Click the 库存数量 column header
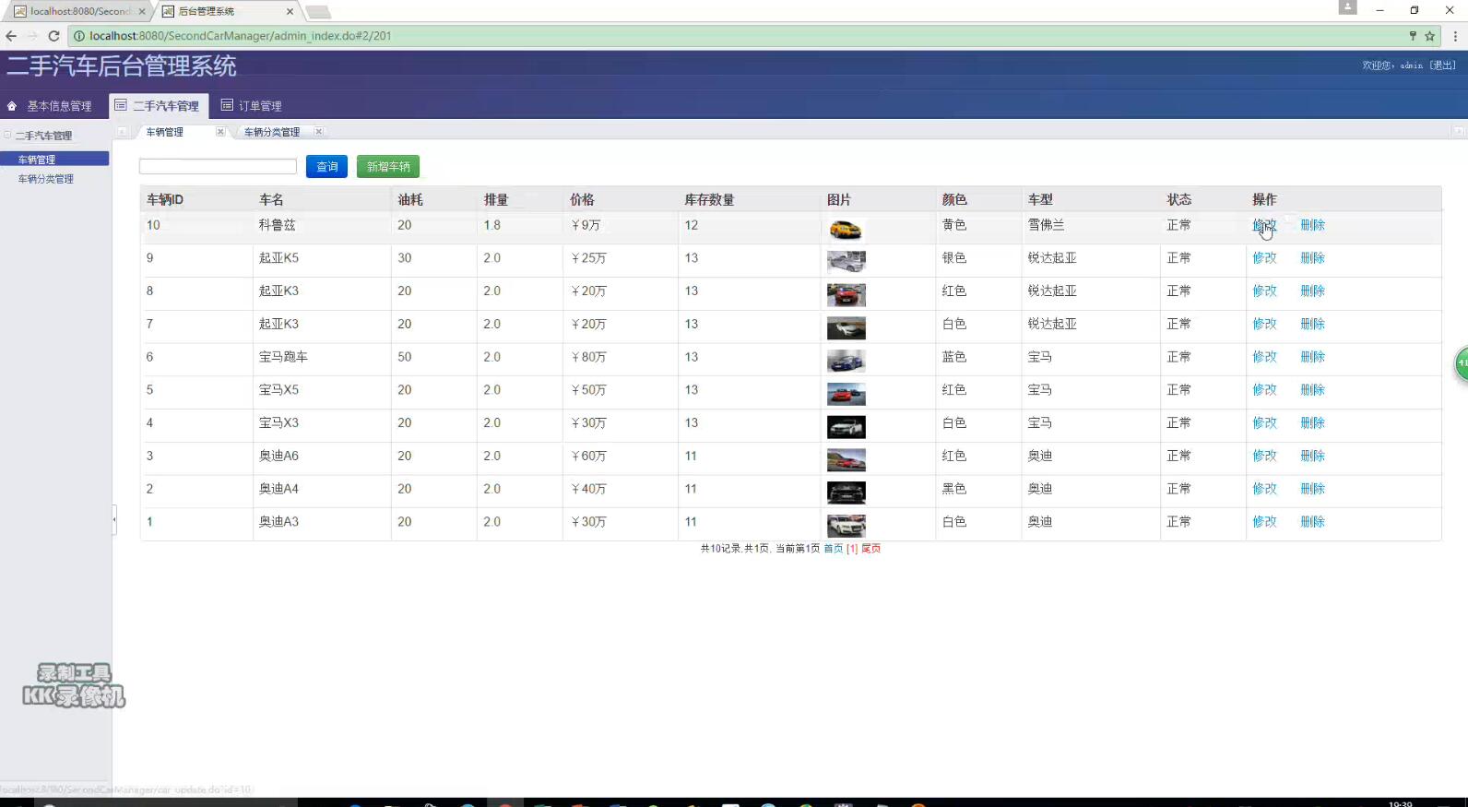 point(709,199)
